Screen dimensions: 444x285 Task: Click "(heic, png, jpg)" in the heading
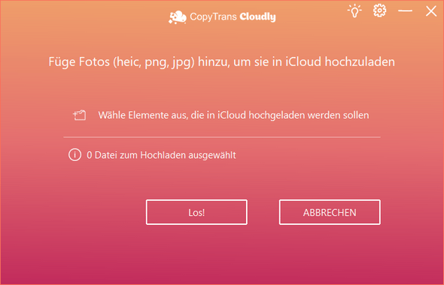(x=154, y=62)
